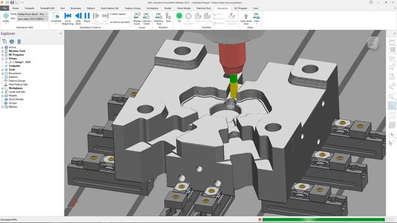The width and height of the screenshot is (397, 223).
Task: Click the trash bin icon in Explorer
Action: click(19, 42)
